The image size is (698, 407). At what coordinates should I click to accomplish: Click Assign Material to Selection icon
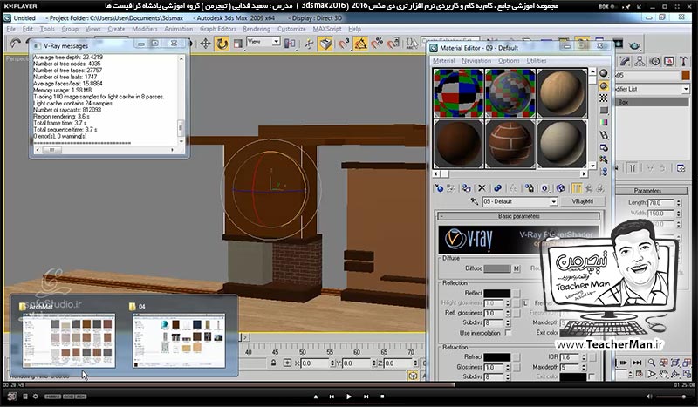pyautogui.click(x=466, y=188)
